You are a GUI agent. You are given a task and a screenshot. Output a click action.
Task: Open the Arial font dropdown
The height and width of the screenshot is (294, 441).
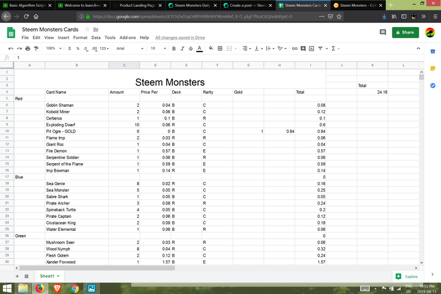pos(130,49)
